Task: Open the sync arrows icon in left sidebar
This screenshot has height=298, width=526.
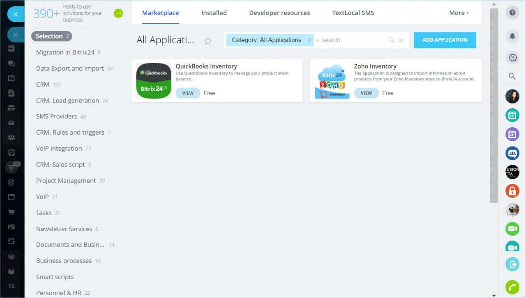Action: [x=12, y=241]
